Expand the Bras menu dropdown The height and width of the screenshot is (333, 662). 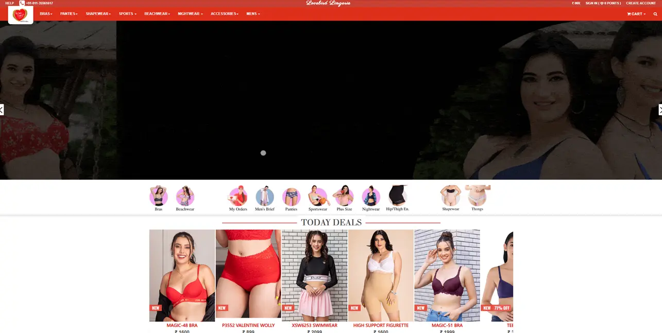tap(46, 14)
